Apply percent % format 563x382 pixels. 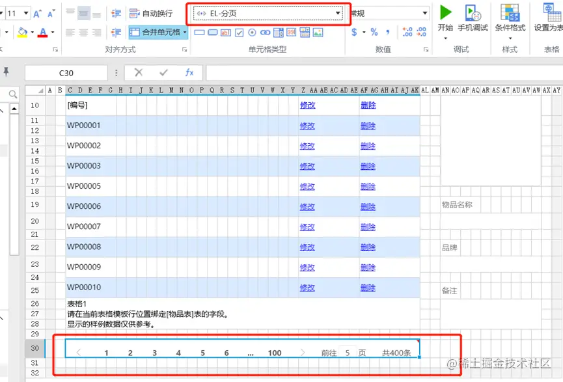(374, 33)
